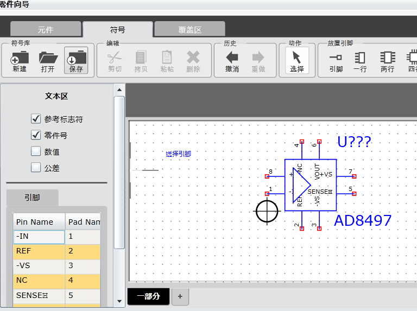417x311 pixels.
Task: Click pad name cell 2
Action: (x=83, y=251)
